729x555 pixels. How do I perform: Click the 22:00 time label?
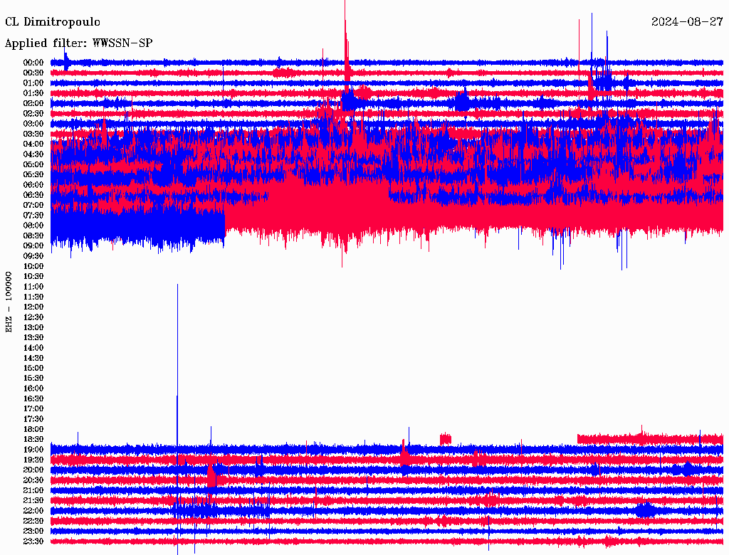pyautogui.click(x=33, y=511)
